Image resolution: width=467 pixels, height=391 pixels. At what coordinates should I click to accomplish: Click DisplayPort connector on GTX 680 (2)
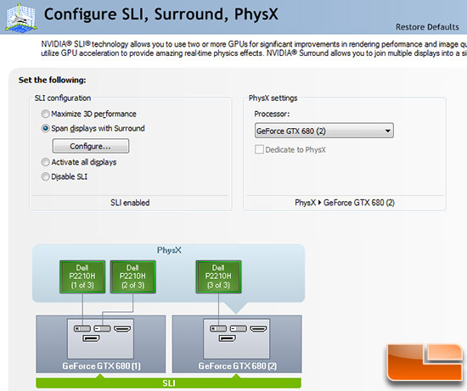(x=228, y=338)
